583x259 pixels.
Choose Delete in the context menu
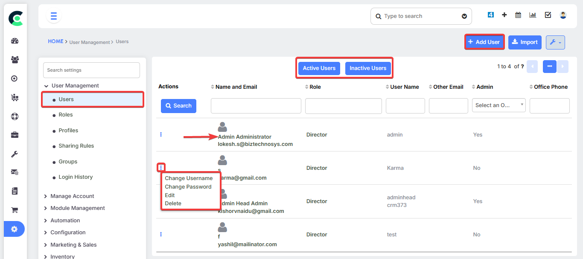[x=173, y=204]
